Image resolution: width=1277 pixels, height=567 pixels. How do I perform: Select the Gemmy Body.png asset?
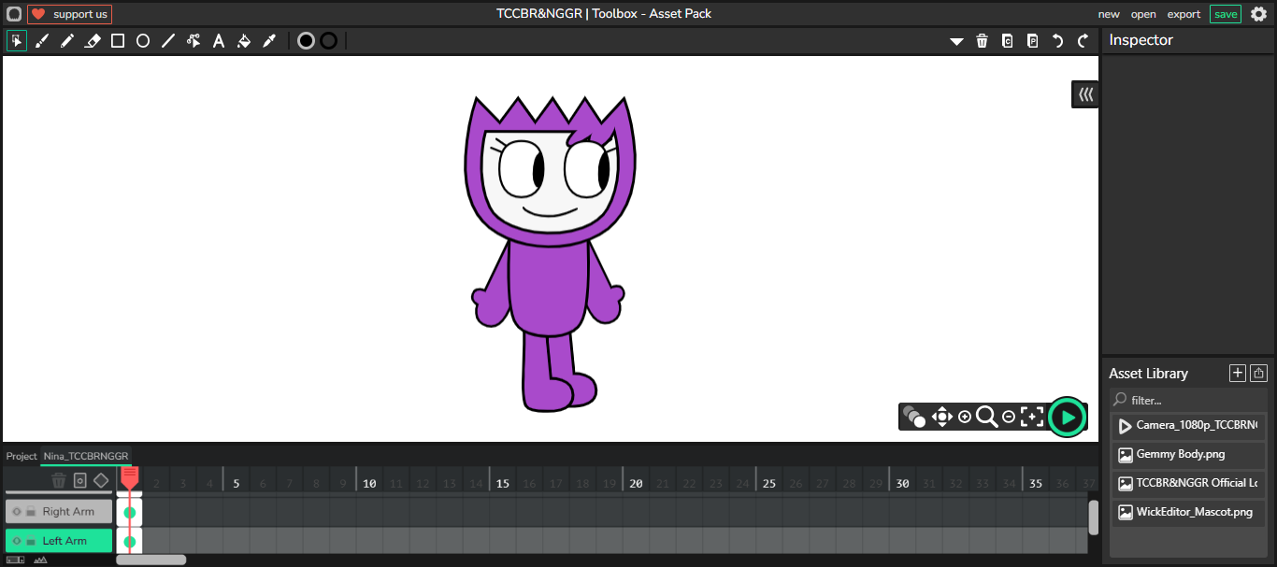1188,455
